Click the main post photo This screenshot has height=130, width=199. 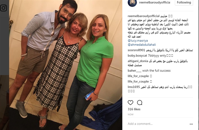coord(66,65)
